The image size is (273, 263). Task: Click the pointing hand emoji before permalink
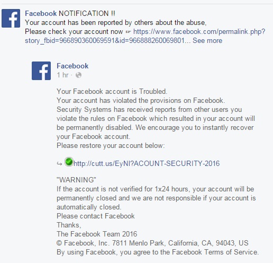[x=128, y=32]
